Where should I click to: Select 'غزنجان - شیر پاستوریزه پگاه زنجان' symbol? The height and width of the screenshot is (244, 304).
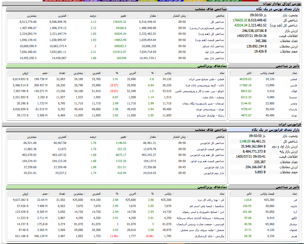coord(203,103)
